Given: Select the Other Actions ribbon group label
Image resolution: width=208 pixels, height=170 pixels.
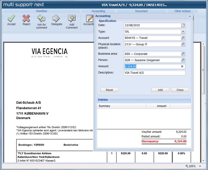Looking at the screenshot, I should click(182, 11).
